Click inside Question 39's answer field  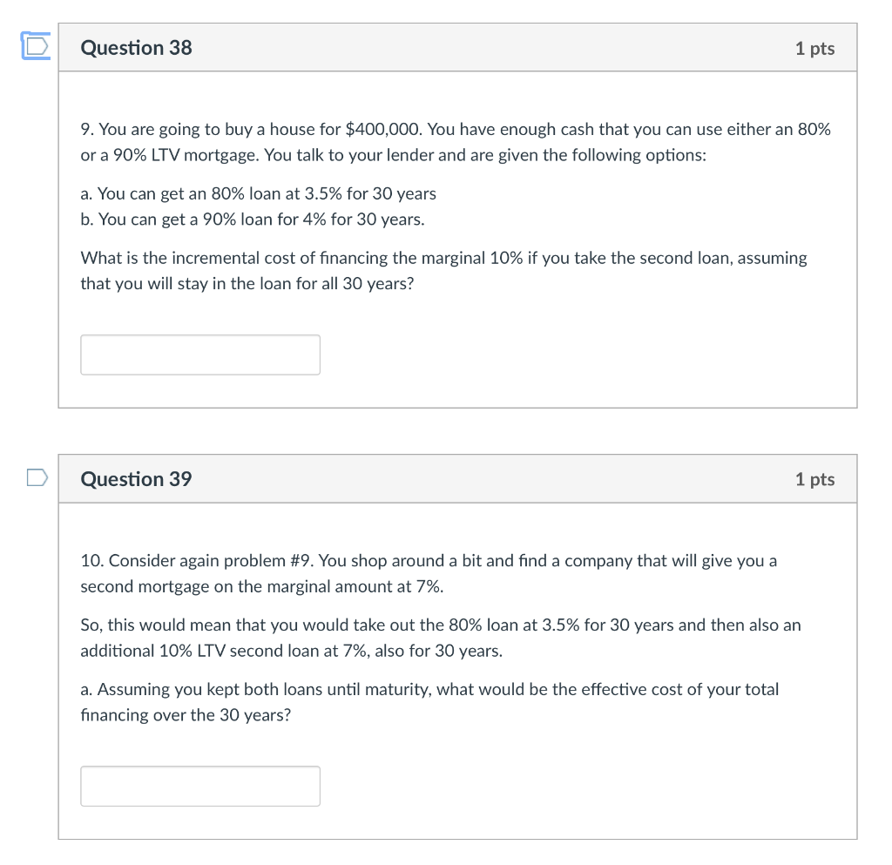pos(199,785)
